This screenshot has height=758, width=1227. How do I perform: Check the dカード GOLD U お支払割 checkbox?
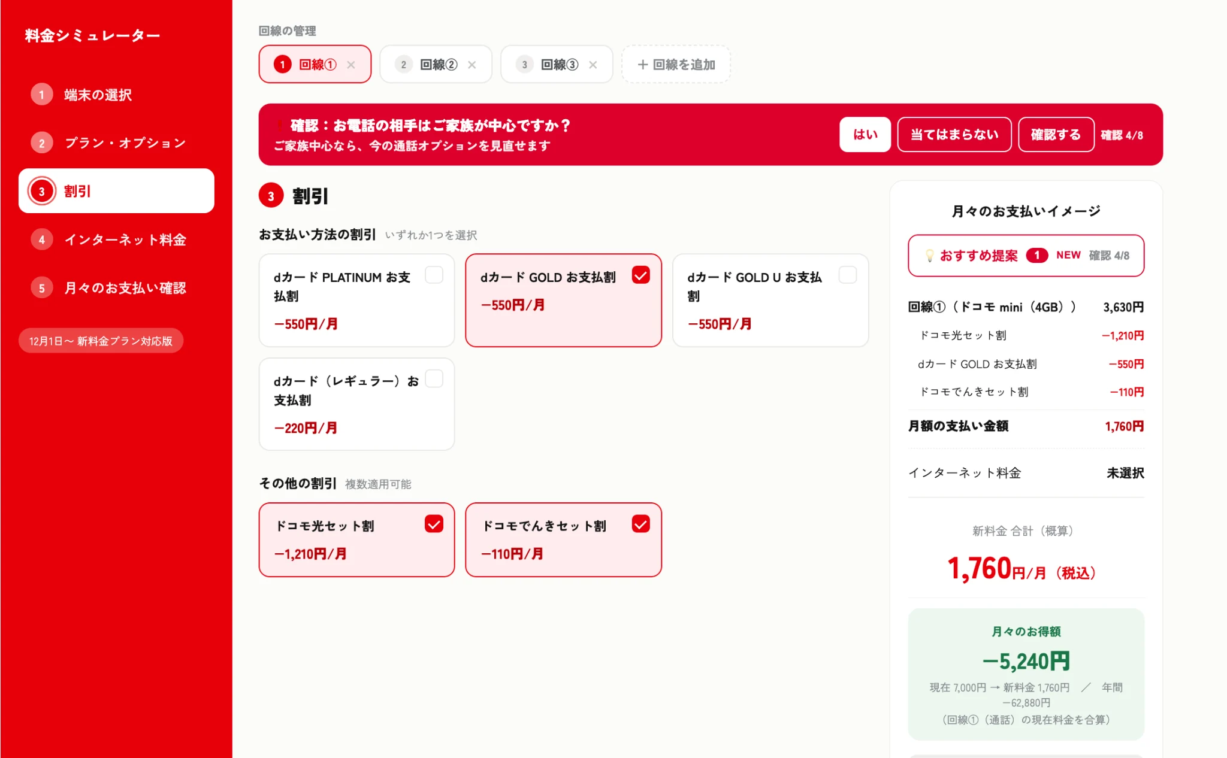pos(848,275)
